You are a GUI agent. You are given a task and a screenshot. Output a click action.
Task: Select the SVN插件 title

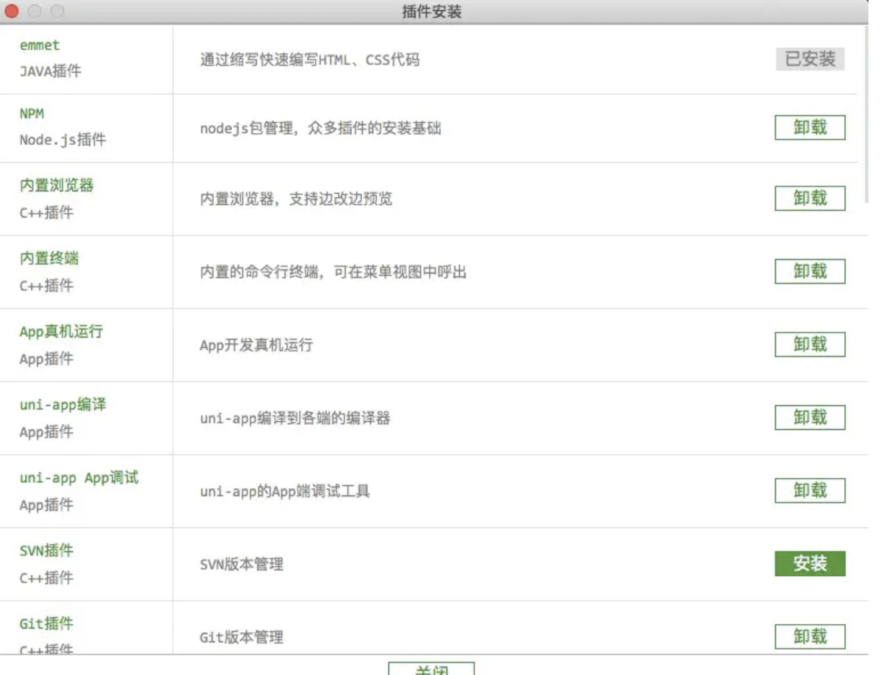click(x=47, y=551)
